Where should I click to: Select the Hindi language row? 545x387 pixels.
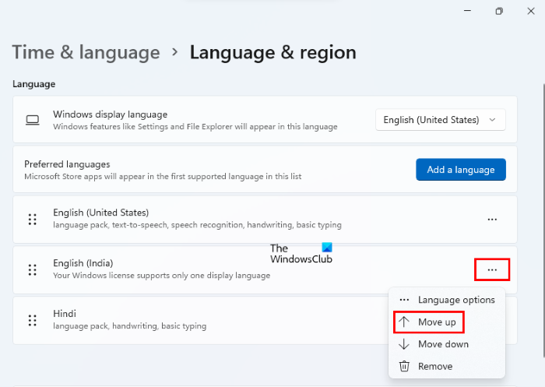(x=195, y=320)
